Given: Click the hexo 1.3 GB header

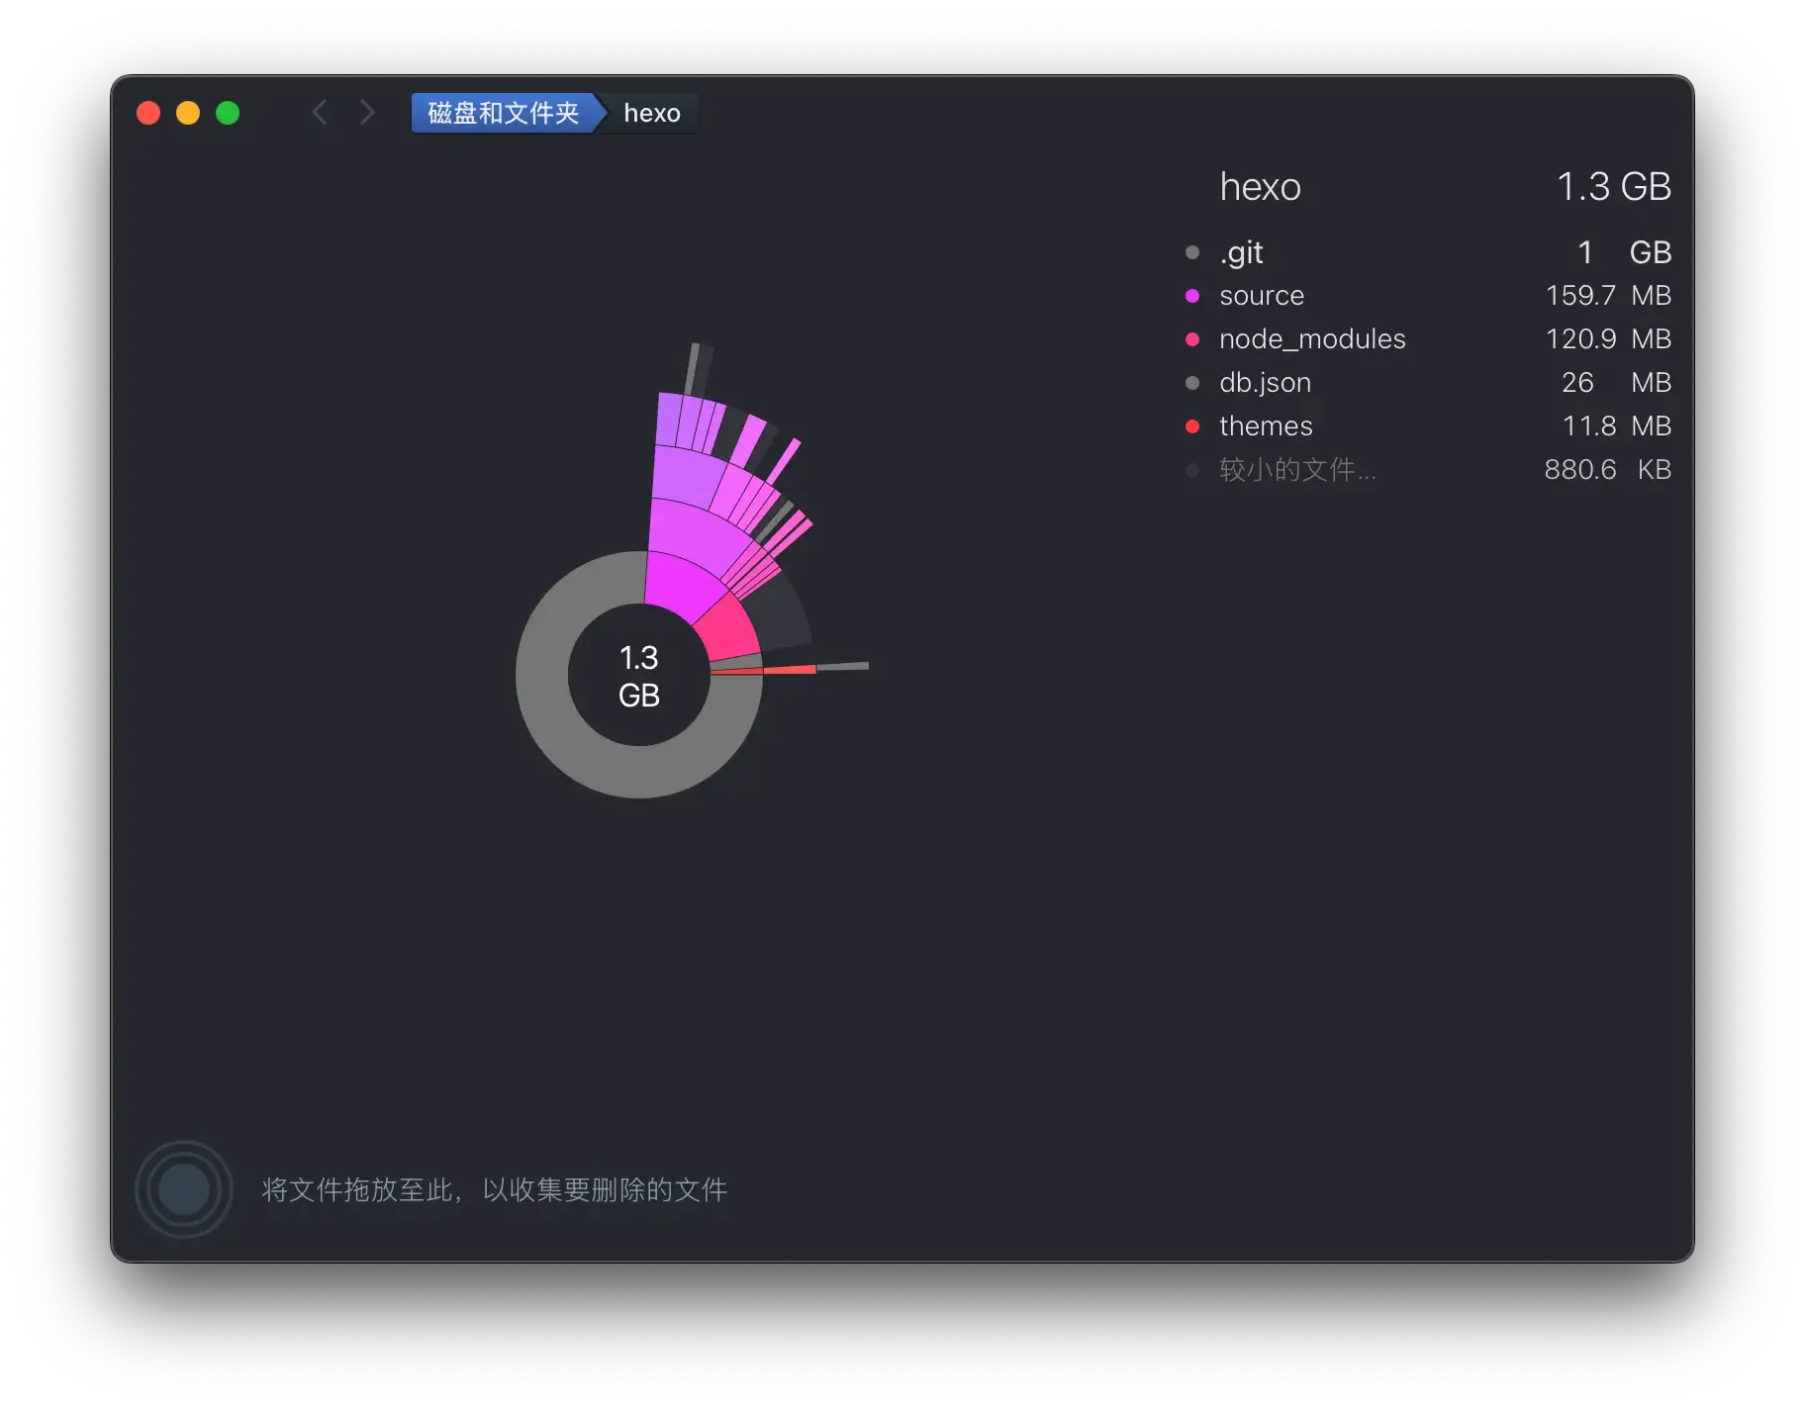Looking at the screenshot, I should (1260, 187).
